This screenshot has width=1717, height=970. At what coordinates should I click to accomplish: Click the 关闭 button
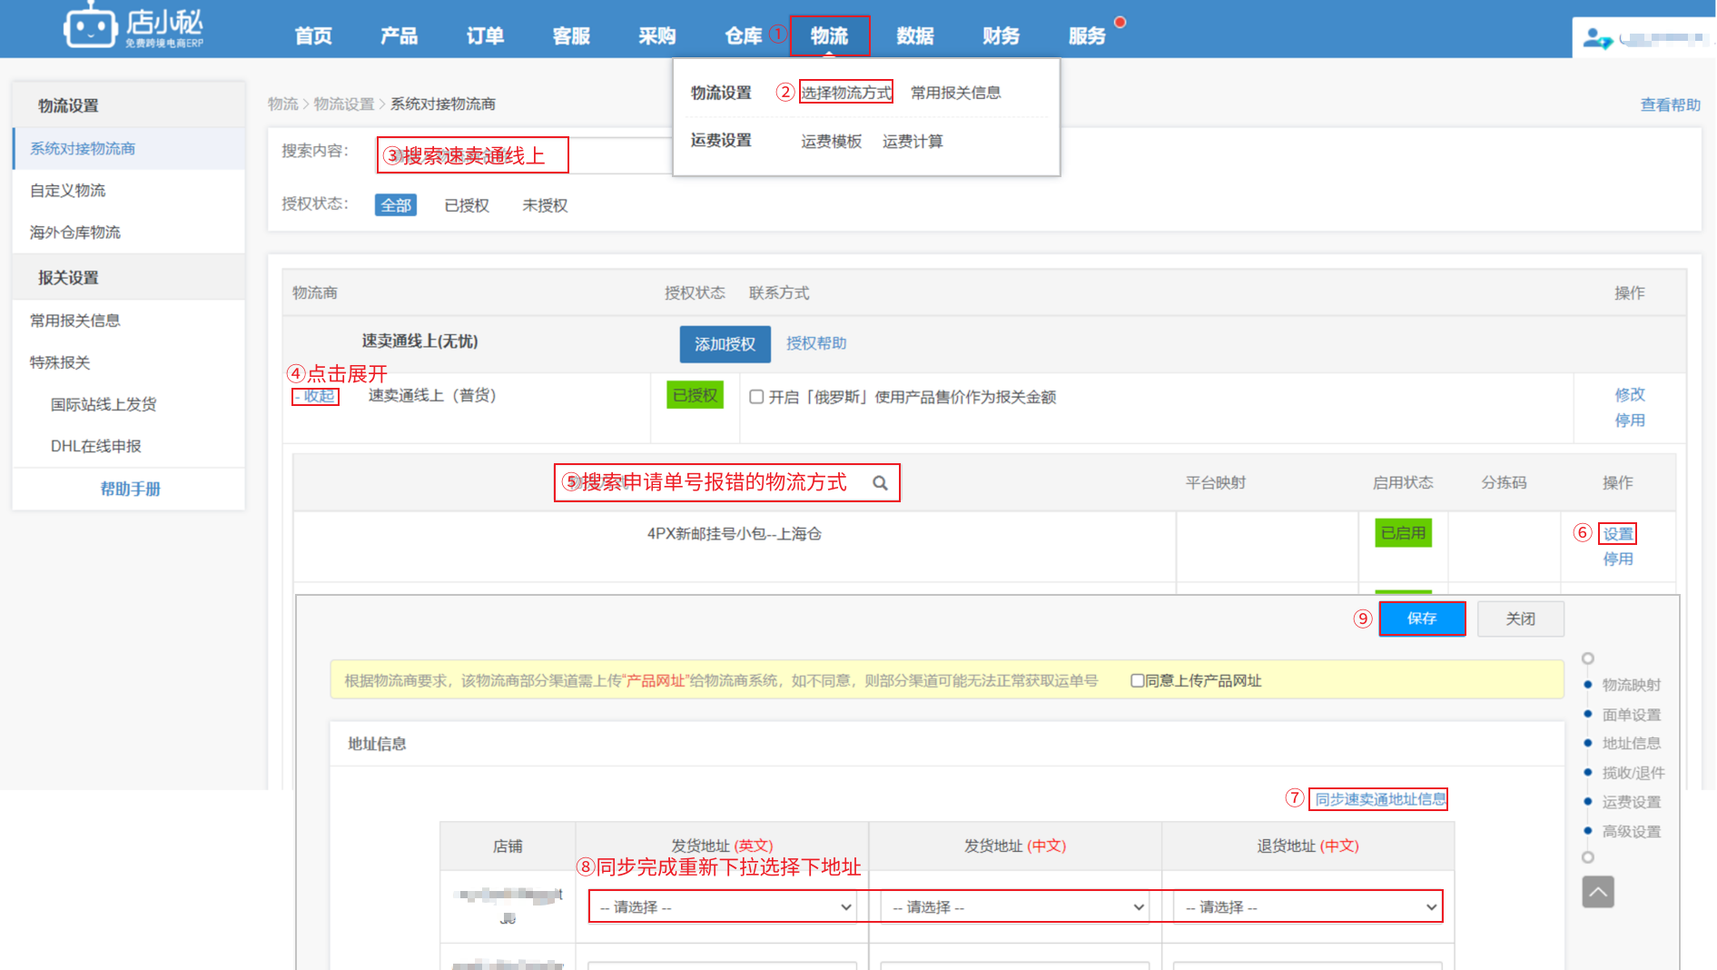1520,619
